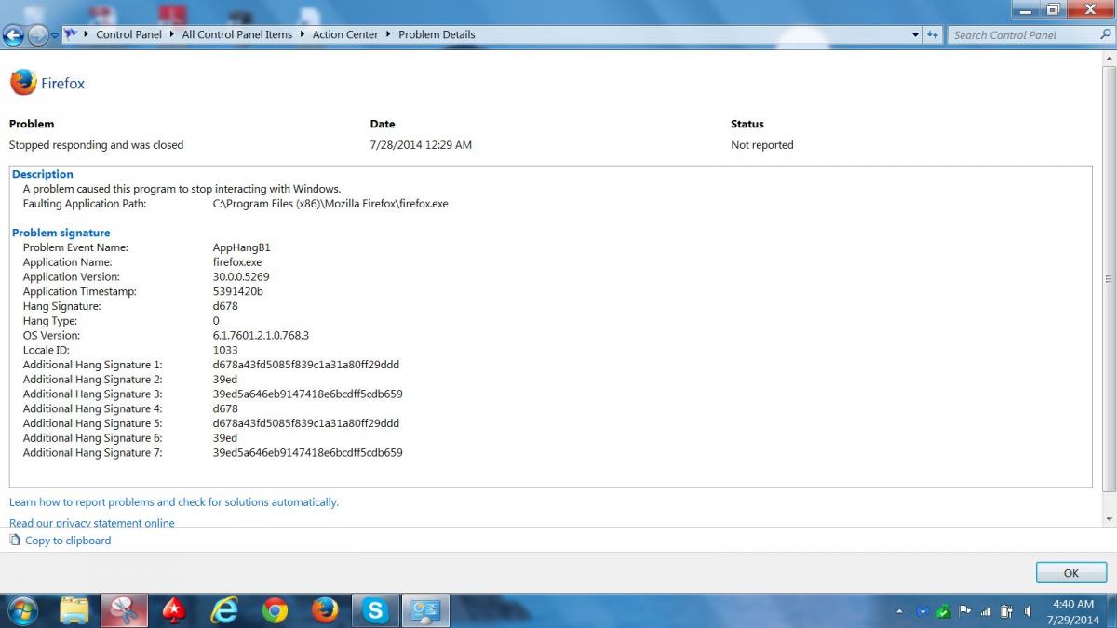Launch Google Chrome from taskbar

[275, 610]
